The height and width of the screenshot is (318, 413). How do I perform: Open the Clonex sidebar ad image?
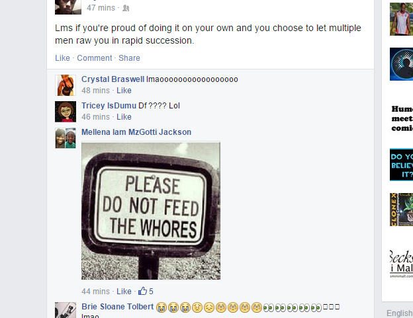pyautogui.click(x=401, y=210)
